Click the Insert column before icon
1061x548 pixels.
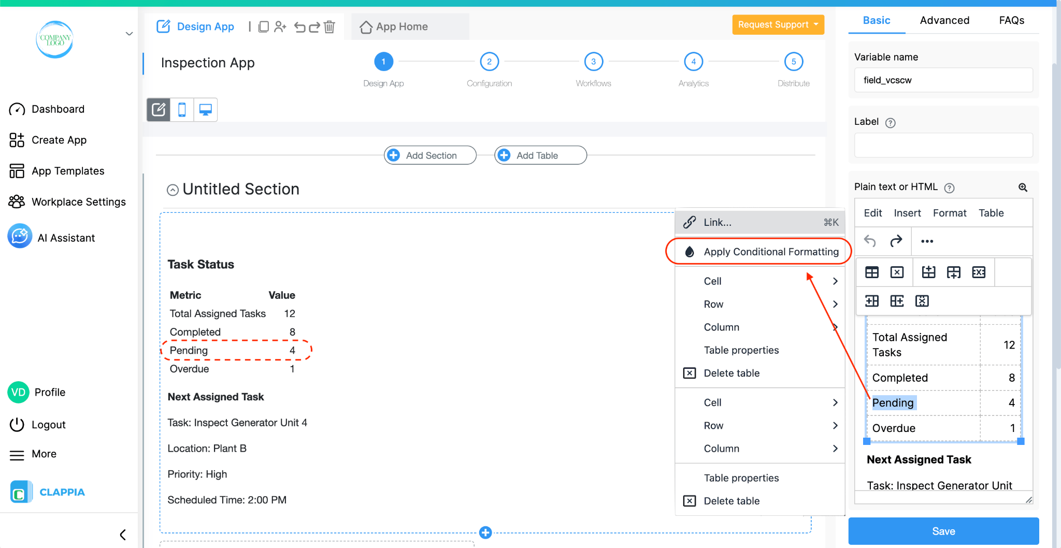coord(872,301)
